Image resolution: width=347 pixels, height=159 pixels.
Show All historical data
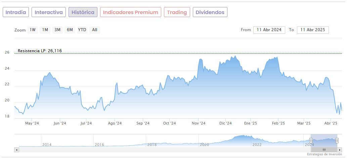pyautogui.click(x=95, y=30)
